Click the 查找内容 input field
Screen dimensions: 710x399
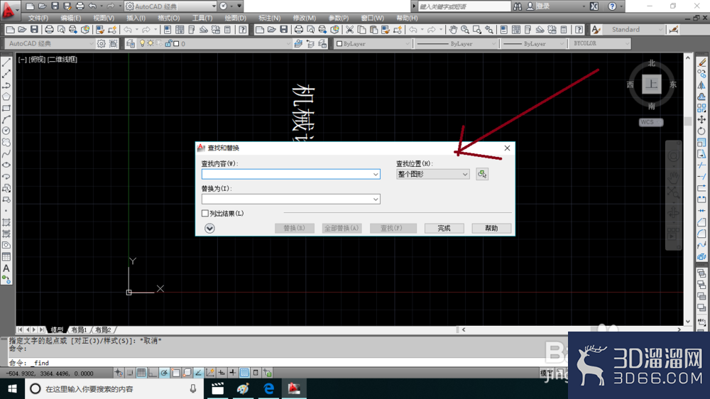pos(290,174)
